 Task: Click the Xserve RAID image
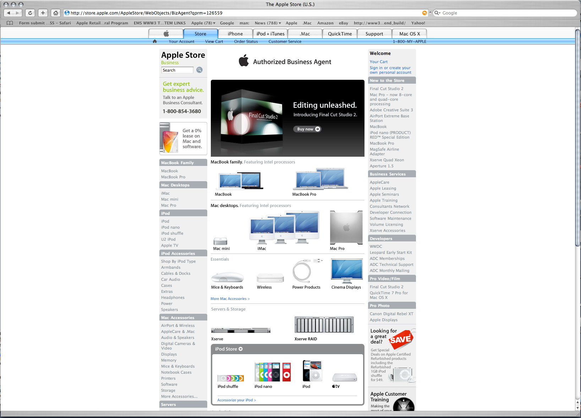tap(324, 324)
